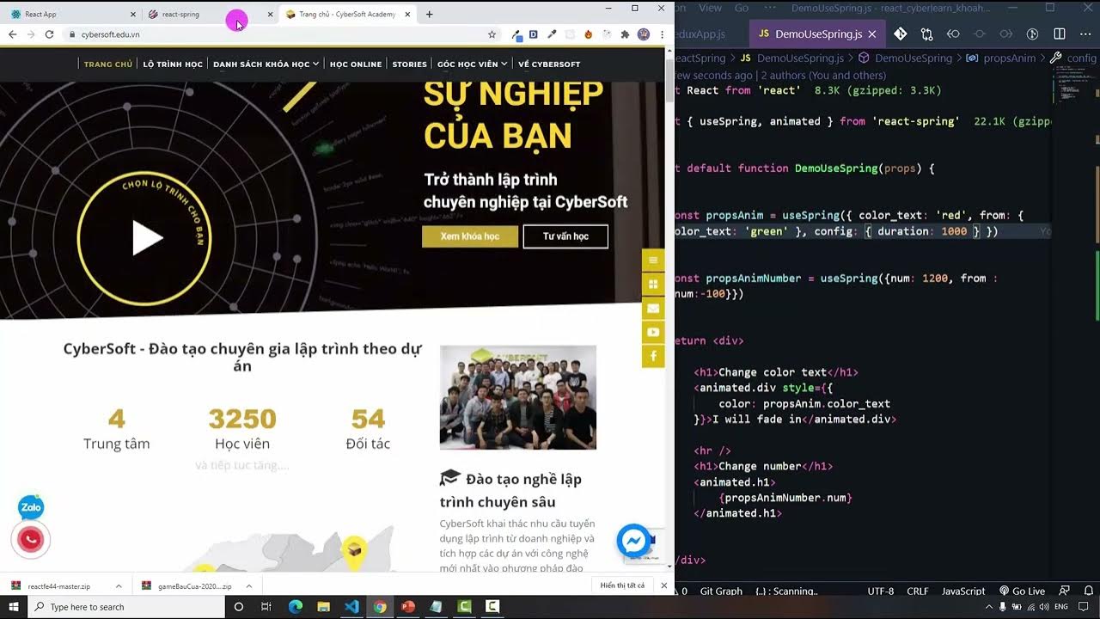This screenshot has width=1100, height=619.
Task: Reload the CyberSoft page in Chrome
Action: click(x=49, y=34)
